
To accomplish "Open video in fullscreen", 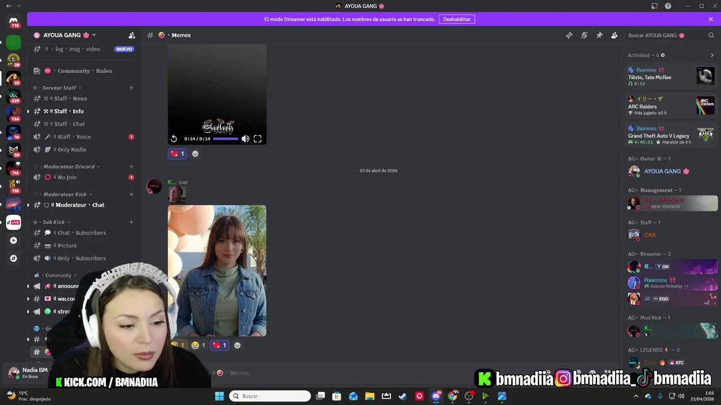I will [x=257, y=139].
